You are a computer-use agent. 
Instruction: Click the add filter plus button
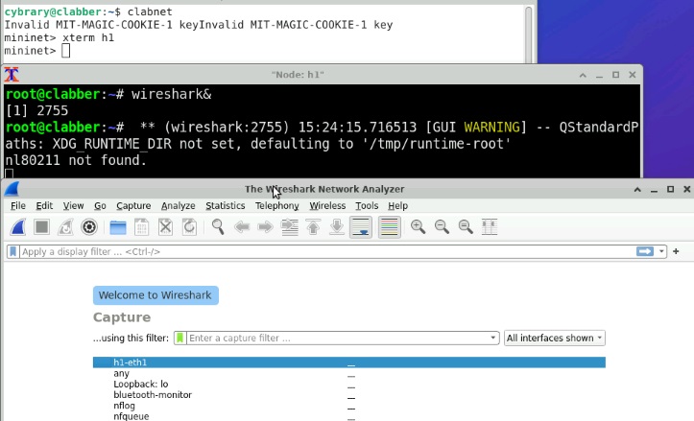click(677, 251)
